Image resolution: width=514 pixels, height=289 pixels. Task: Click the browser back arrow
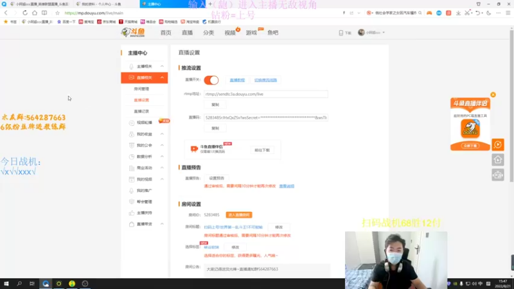6,13
